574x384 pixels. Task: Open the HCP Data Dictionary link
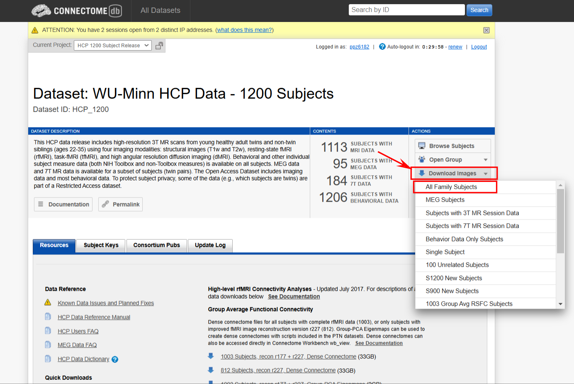(x=83, y=359)
